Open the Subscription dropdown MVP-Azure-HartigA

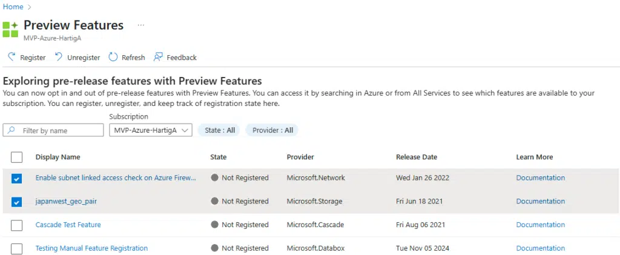(151, 130)
